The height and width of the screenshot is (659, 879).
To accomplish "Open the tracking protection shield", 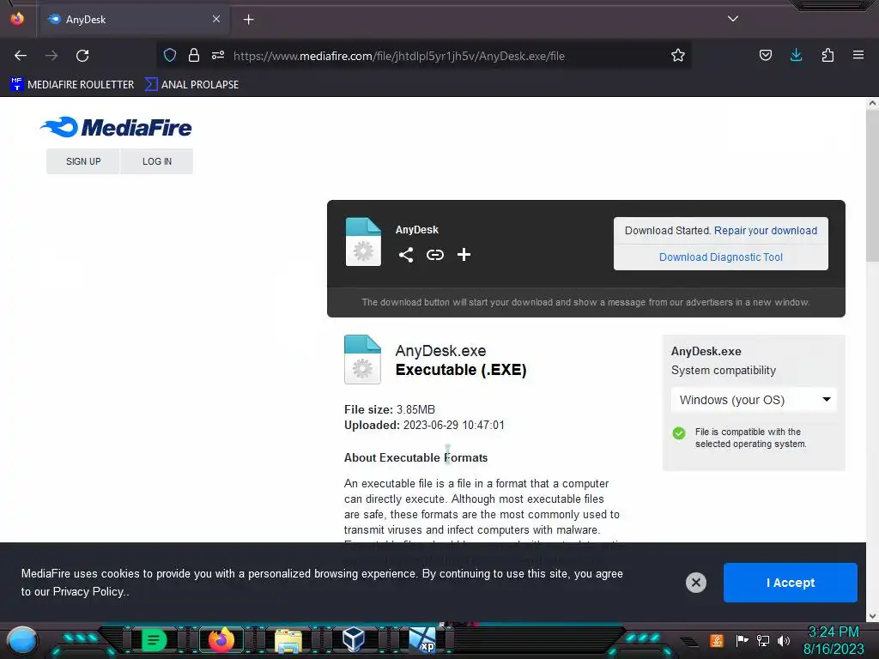I will 170,55.
